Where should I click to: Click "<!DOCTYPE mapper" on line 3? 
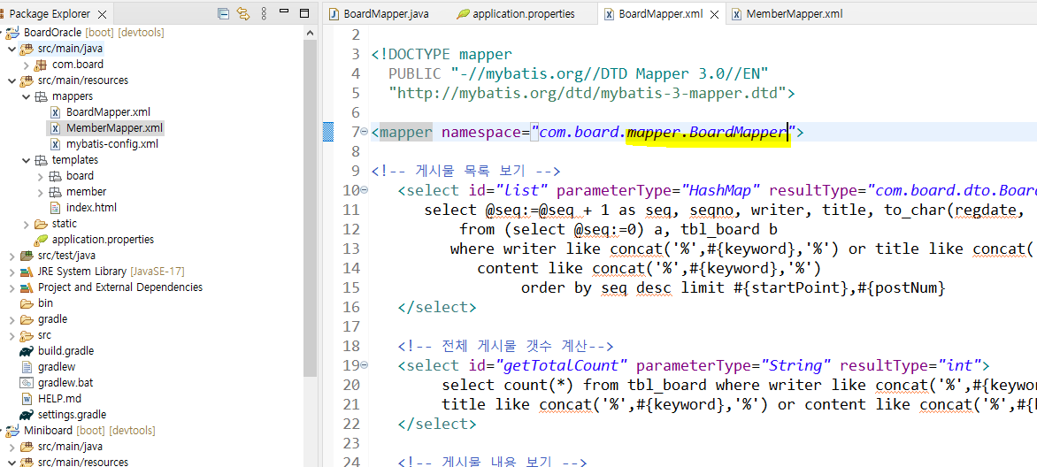click(x=442, y=54)
